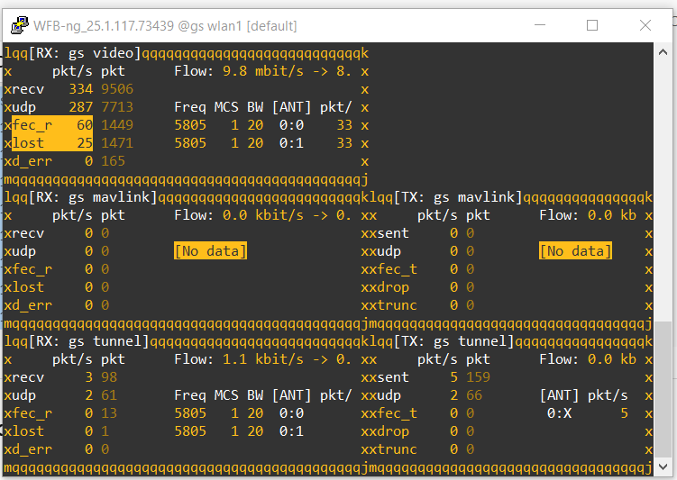This screenshot has height=480, width=677.
Task: Click the No data label in RX mavlink
Action: tap(210, 251)
